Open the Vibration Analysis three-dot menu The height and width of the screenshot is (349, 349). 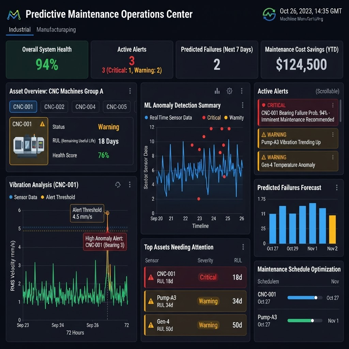point(130,184)
